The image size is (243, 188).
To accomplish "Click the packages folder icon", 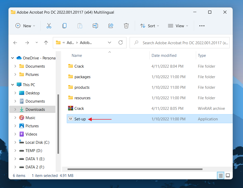I will pyautogui.click(x=71, y=77).
